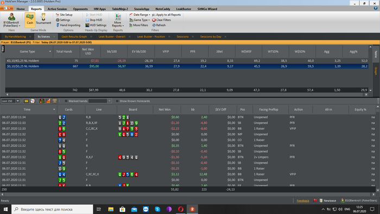Close the By Stakes report tab

[x=54, y=36]
